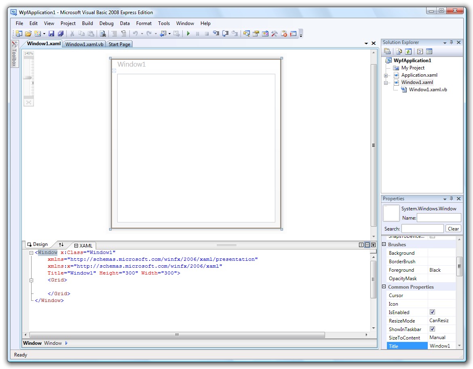Expand the Application.xaml tree node

click(386, 75)
